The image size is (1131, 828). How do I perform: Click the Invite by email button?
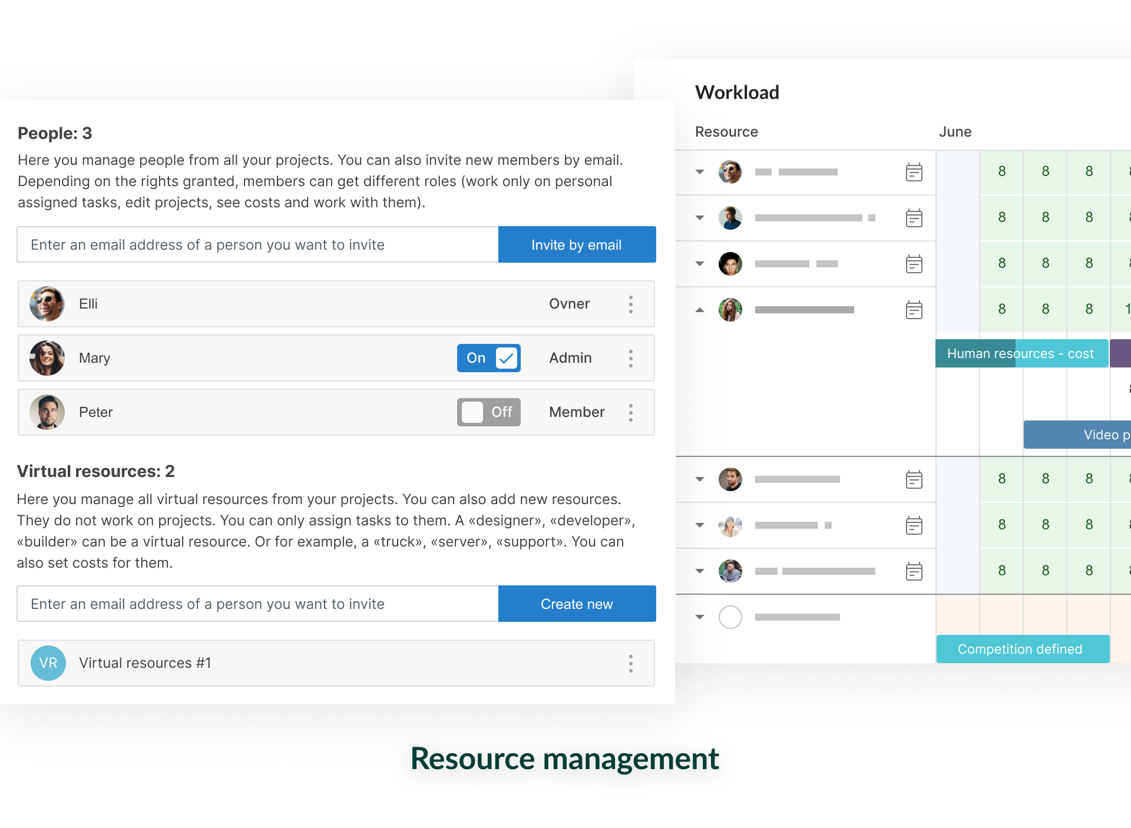577,245
